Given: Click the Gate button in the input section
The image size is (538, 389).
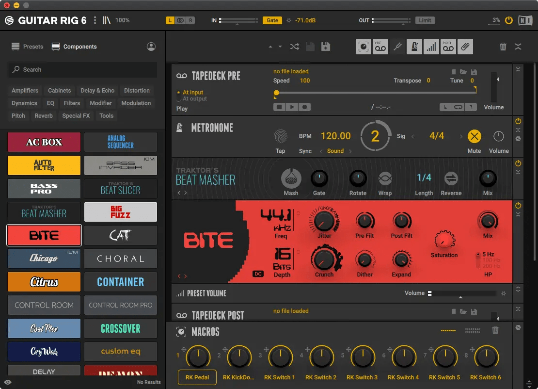Looking at the screenshot, I should (x=272, y=20).
